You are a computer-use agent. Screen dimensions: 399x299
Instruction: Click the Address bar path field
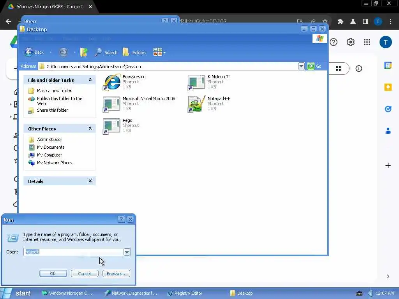(168, 66)
